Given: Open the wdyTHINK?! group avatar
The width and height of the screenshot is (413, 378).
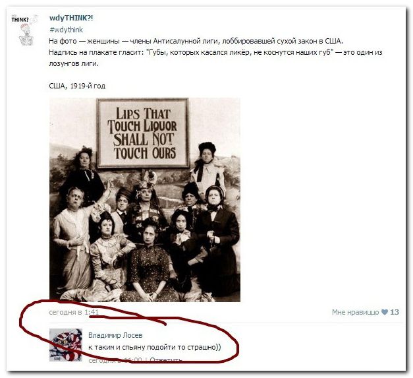Looking at the screenshot, I should [x=25, y=30].
